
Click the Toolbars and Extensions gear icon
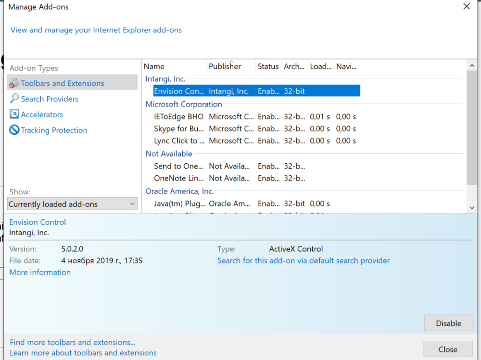(14, 84)
